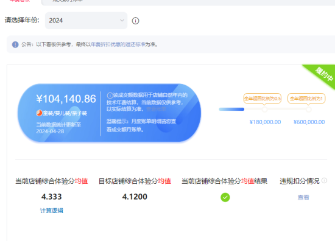
Task: Click the chevron arrow in year selector
Action: coord(122,21)
